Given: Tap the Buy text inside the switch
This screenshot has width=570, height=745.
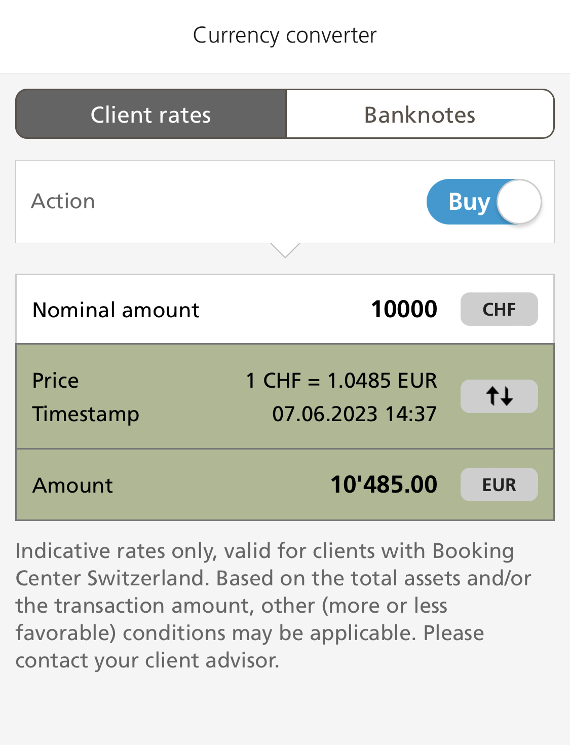Looking at the screenshot, I should [x=469, y=203].
